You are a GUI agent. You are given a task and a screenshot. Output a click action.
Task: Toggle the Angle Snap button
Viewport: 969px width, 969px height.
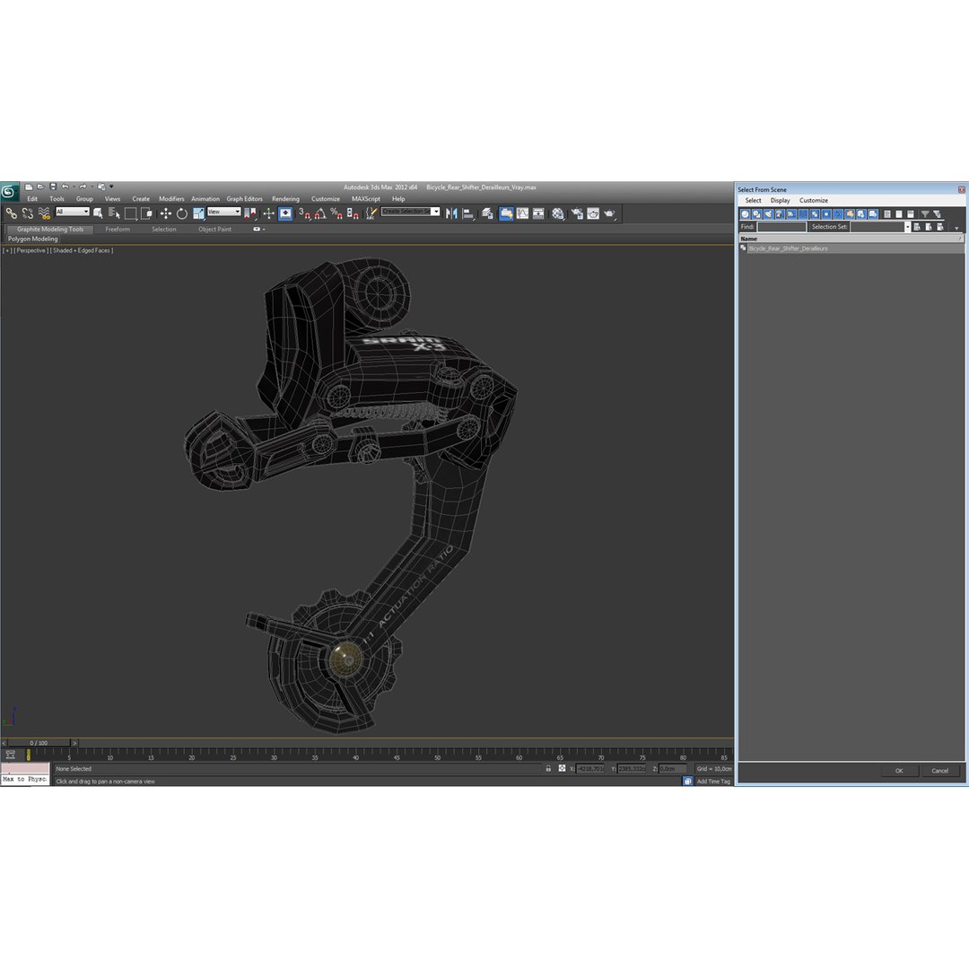320,214
